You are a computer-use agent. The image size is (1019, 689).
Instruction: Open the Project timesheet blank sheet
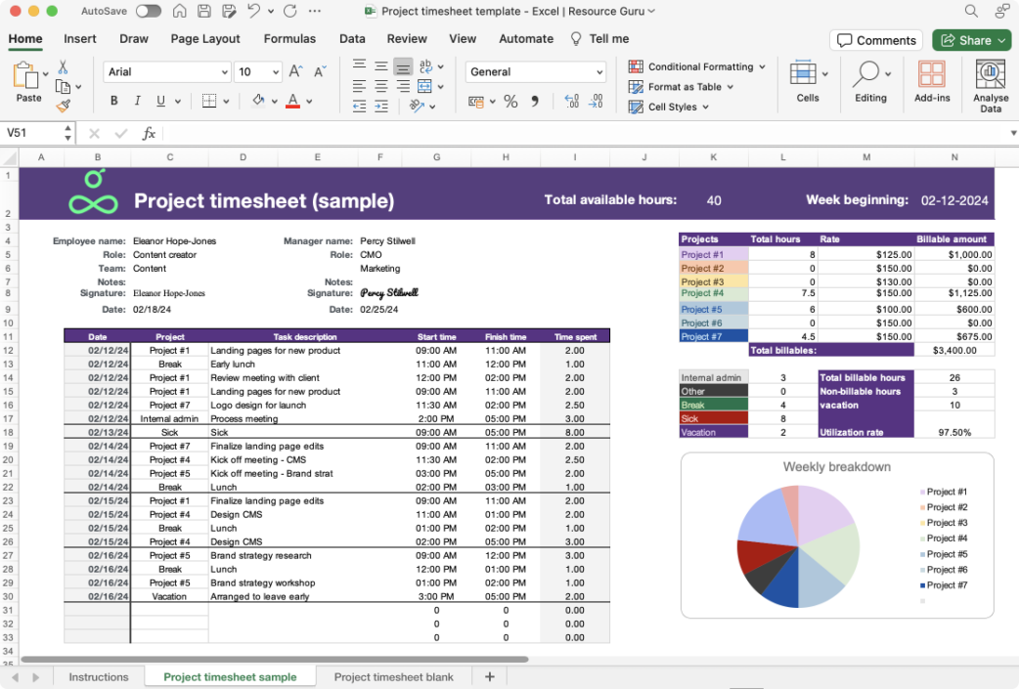(x=394, y=676)
